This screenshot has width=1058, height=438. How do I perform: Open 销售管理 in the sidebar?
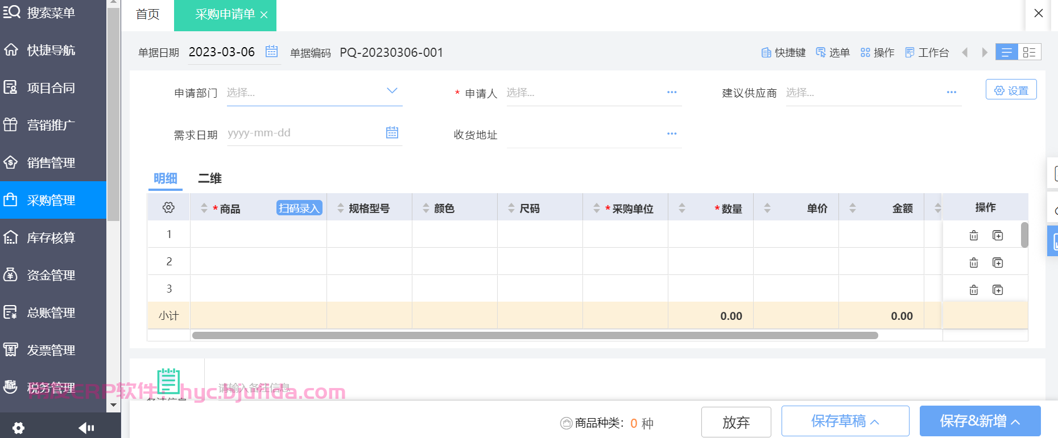tap(53, 162)
